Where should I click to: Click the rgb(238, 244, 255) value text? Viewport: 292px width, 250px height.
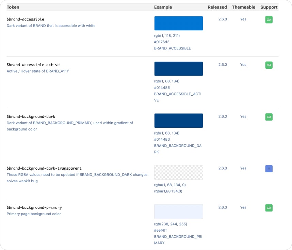tap(171, 224)
